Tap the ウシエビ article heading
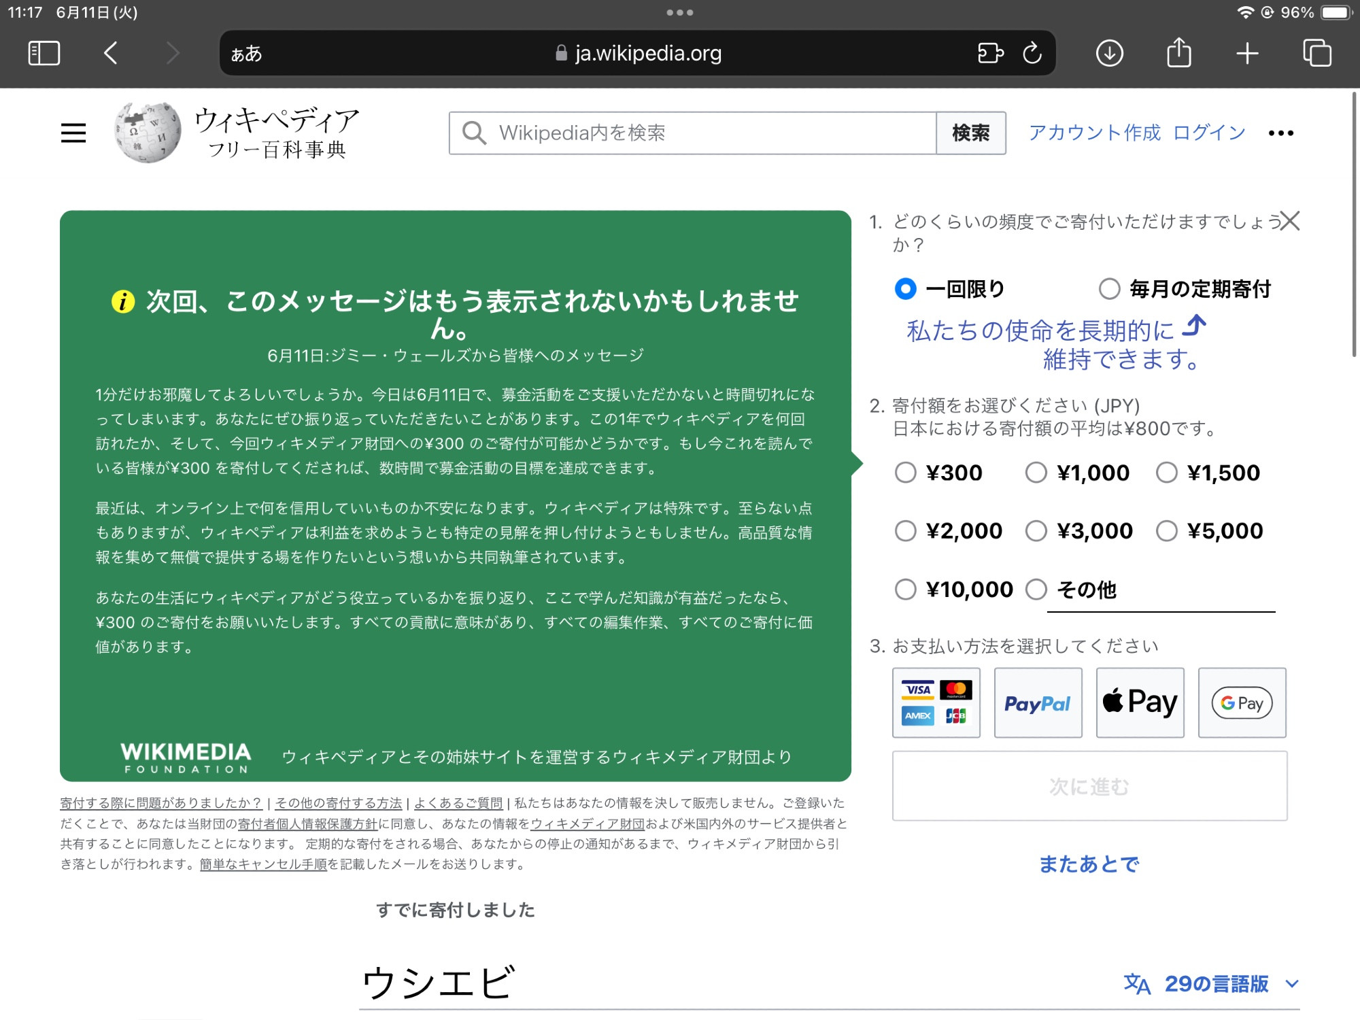Image resolution: width=1360 pixels, height=1020 pixels. click(438, 983)
